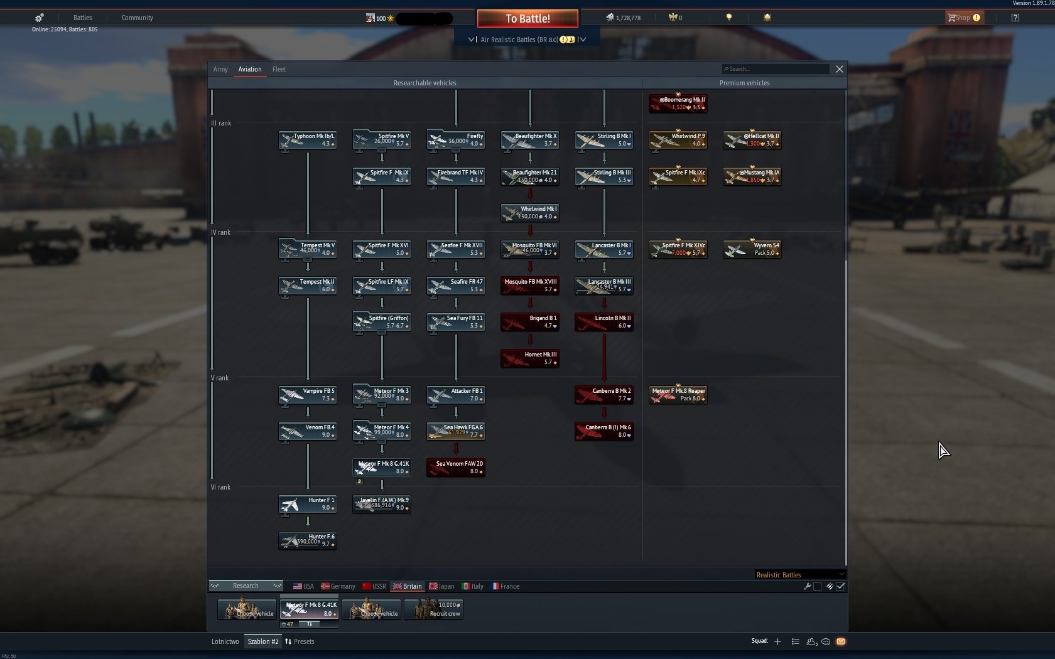Click the lightbulb tips icon
The width and height of the screenshot is (1055, 659).
729,18
